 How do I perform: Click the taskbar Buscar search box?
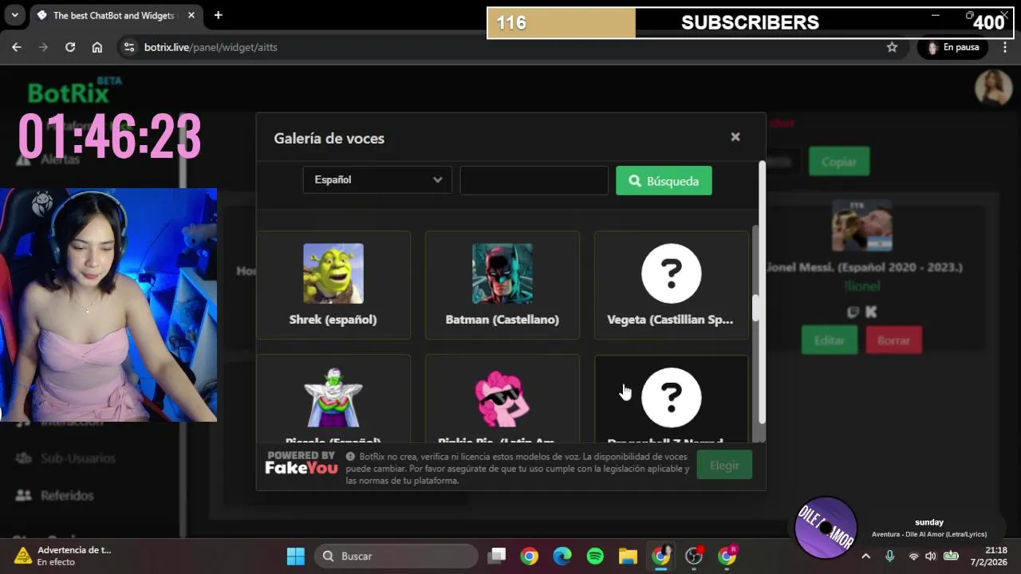(x=396, y=556)
